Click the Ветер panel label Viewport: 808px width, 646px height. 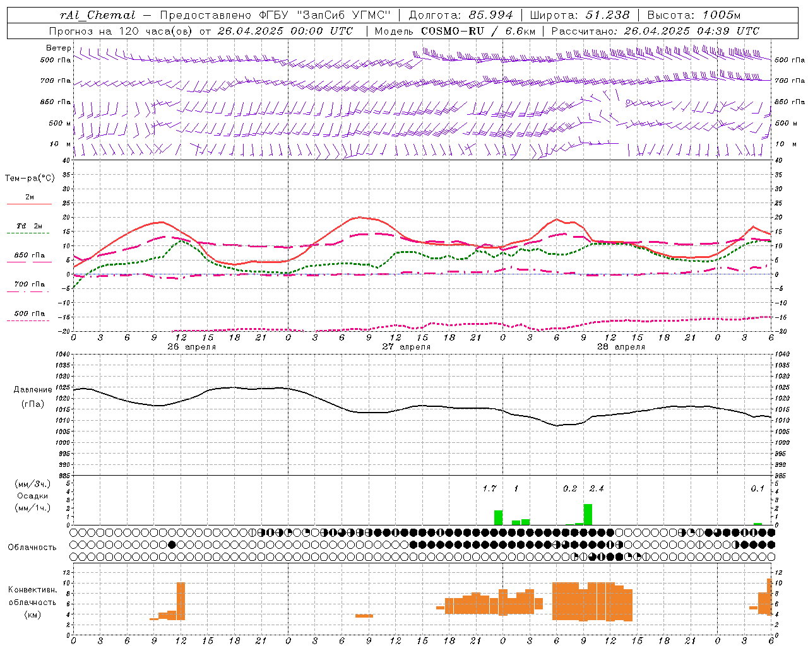point(58,48)
